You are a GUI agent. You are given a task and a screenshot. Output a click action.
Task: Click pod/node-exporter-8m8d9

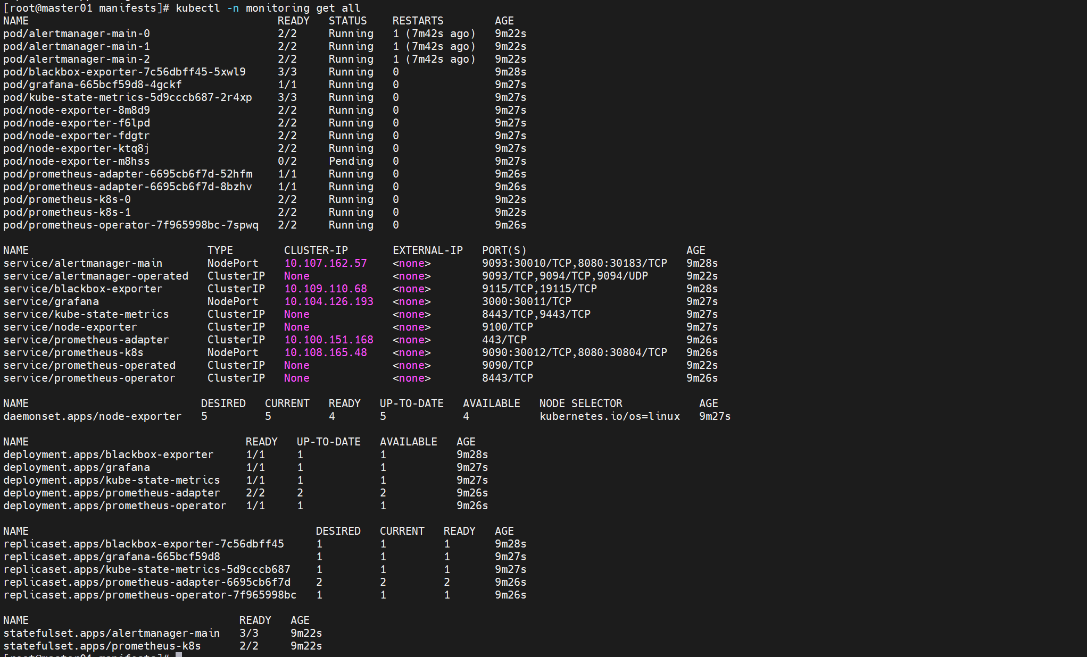77,110
